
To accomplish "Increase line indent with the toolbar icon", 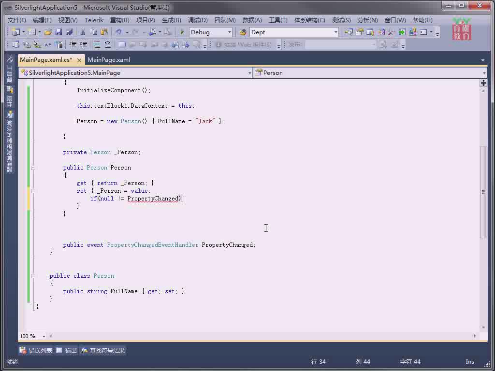I will coord(83,44).
